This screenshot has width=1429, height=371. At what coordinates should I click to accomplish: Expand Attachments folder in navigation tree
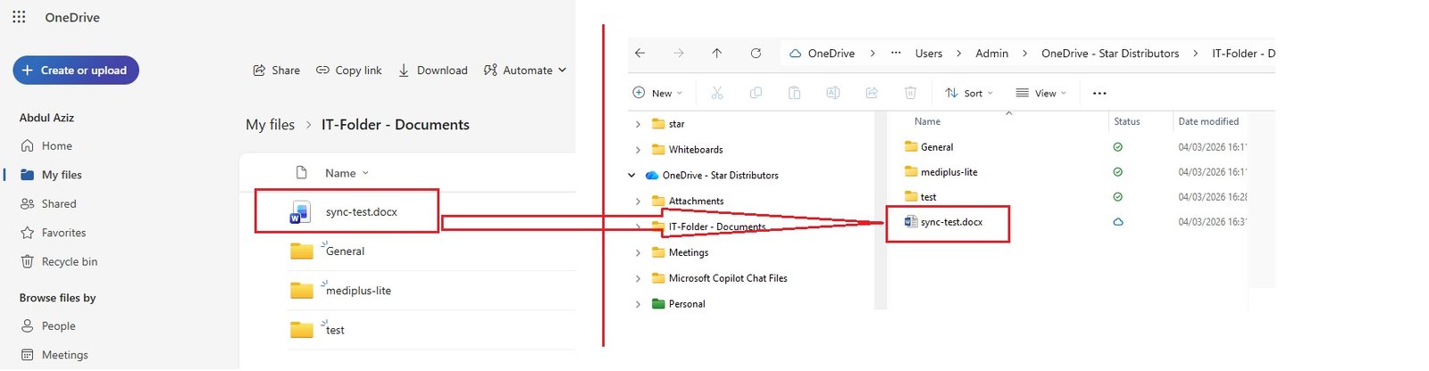[x=638, y=202]
